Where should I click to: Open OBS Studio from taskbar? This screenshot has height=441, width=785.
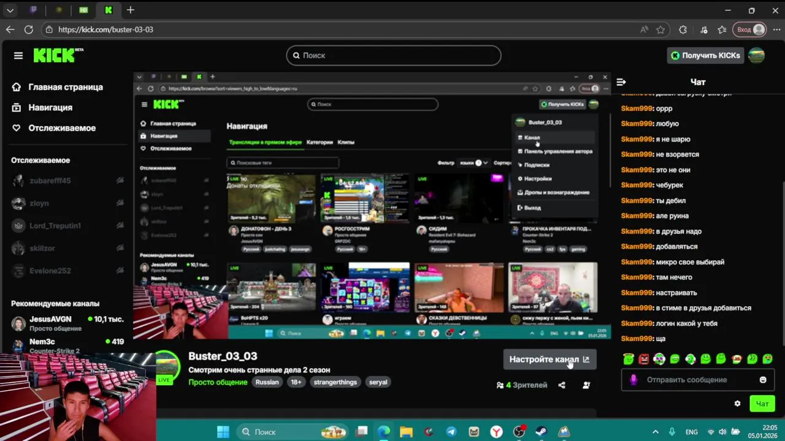point(519,432)
